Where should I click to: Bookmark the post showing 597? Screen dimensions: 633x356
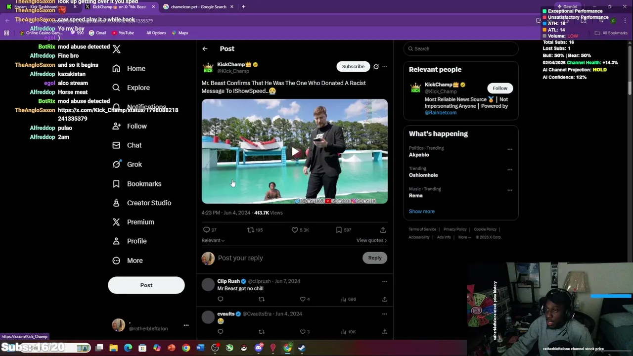(339, 230)
